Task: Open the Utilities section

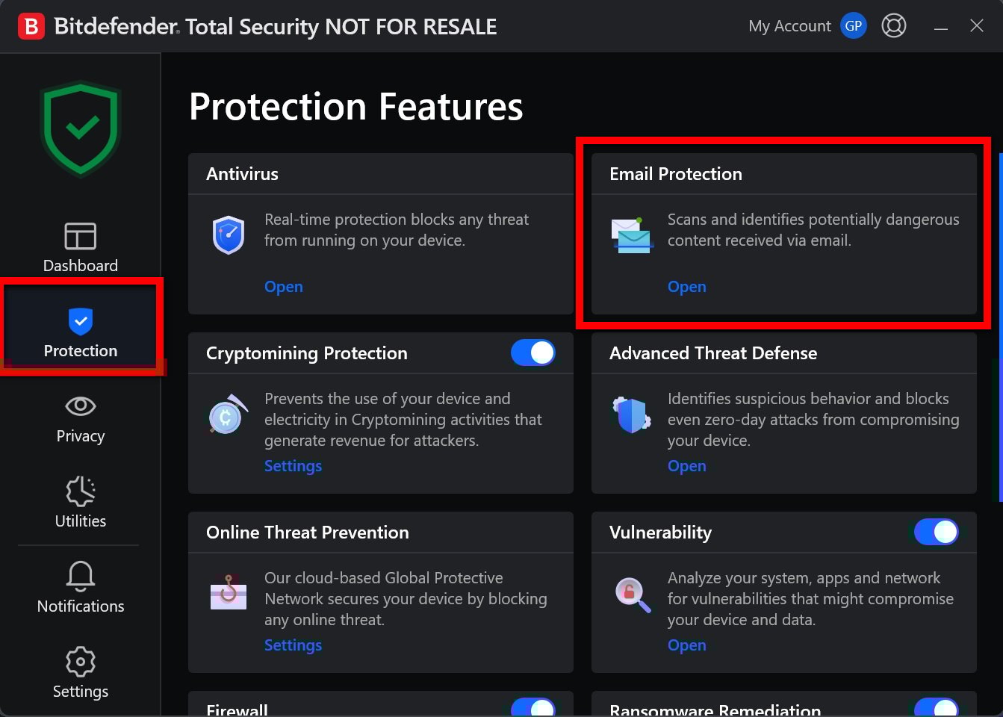Action: pos(80,503)
